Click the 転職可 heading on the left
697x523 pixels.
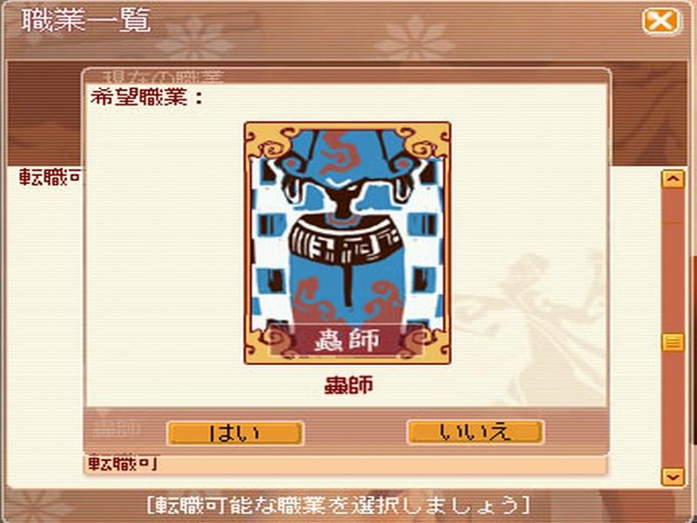pos(51,178)
